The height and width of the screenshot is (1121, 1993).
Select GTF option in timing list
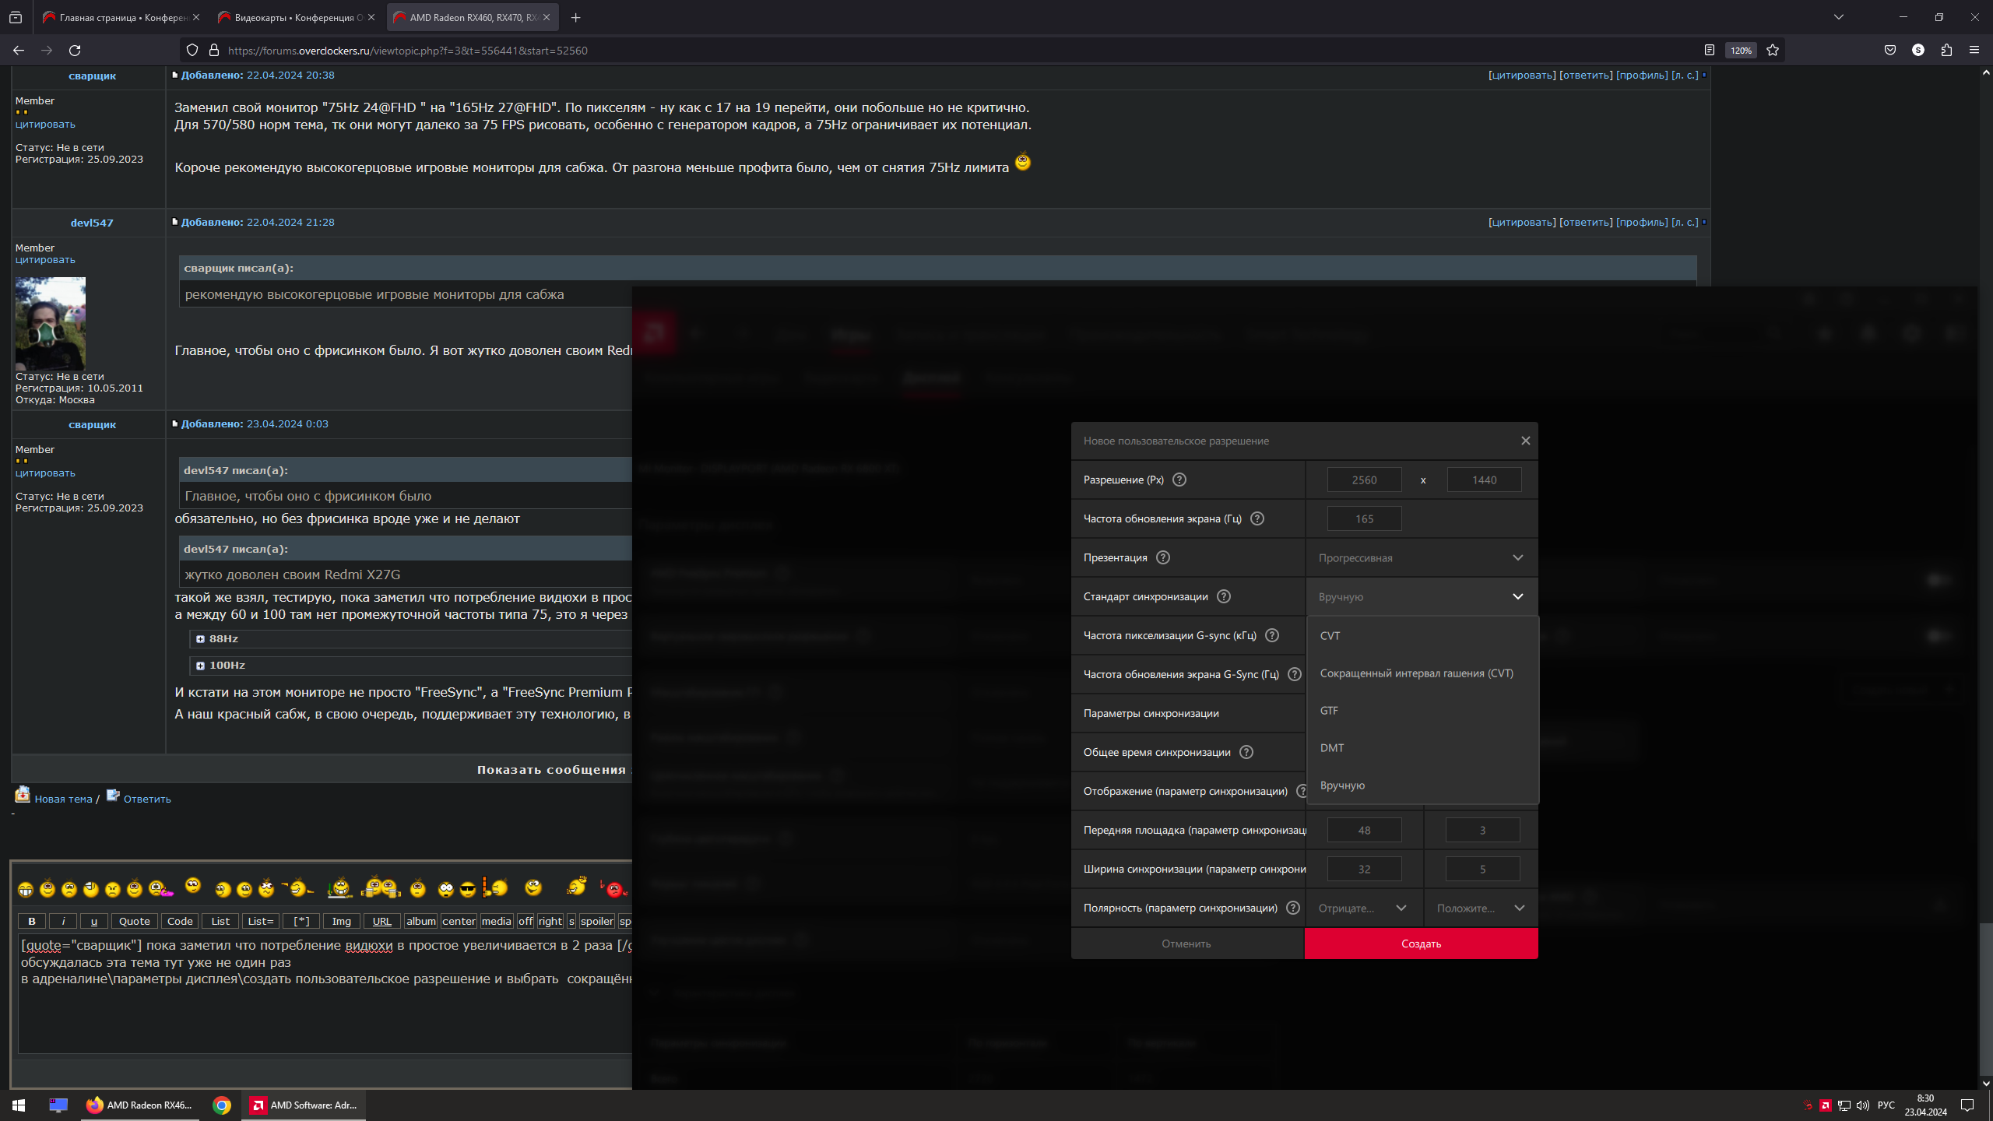1329,711
